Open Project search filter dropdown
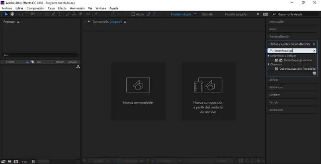321x164 pixels. [x=6, y=55]
